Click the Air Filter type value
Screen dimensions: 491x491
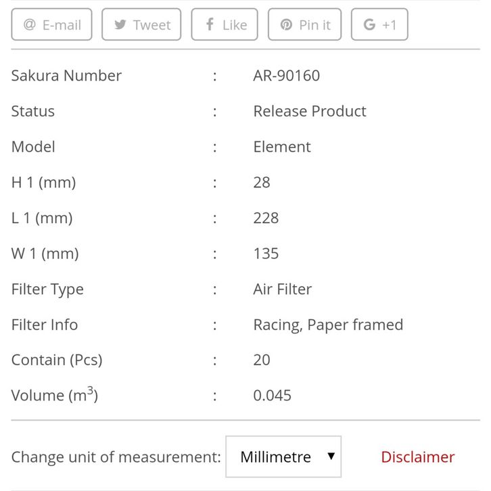[x=282, y=289]
